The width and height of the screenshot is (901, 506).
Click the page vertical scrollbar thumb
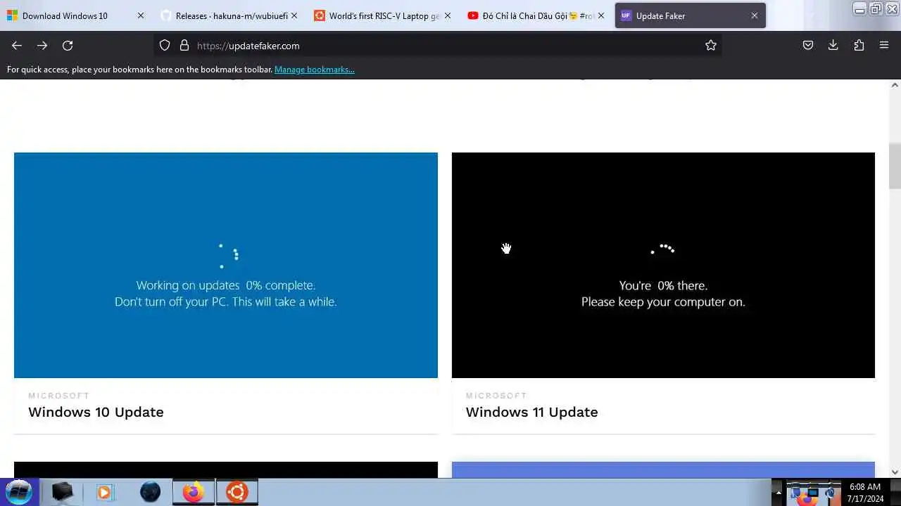tap(895, 166)
